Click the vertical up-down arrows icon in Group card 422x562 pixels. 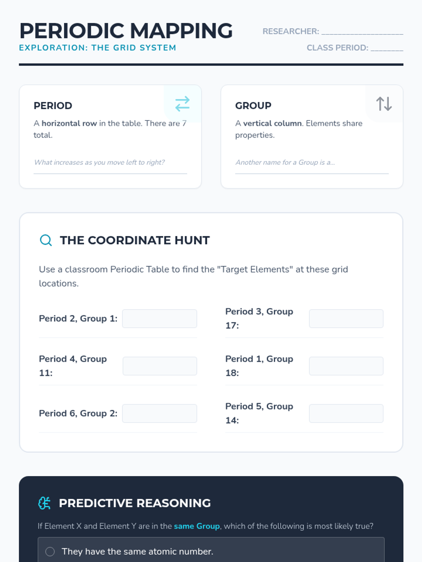(384, 104)
